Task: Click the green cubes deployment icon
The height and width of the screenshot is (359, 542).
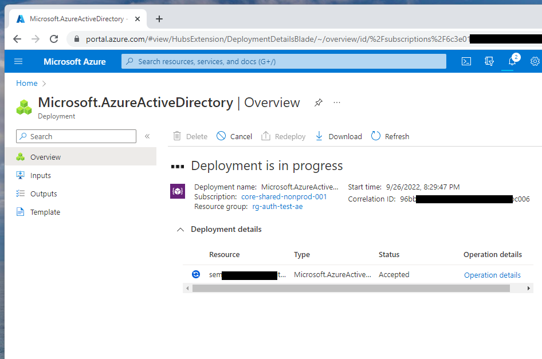Action: tap(24, 107)
